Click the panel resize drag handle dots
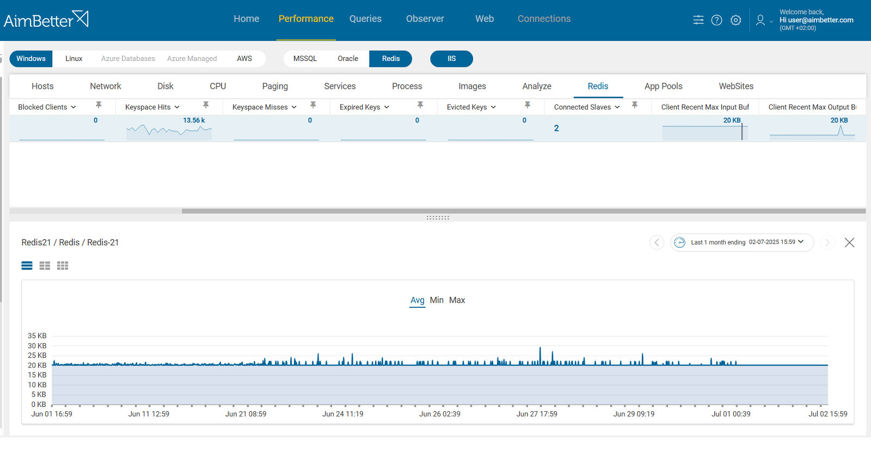Screen dimensions: 871x463 coord(438,217)
